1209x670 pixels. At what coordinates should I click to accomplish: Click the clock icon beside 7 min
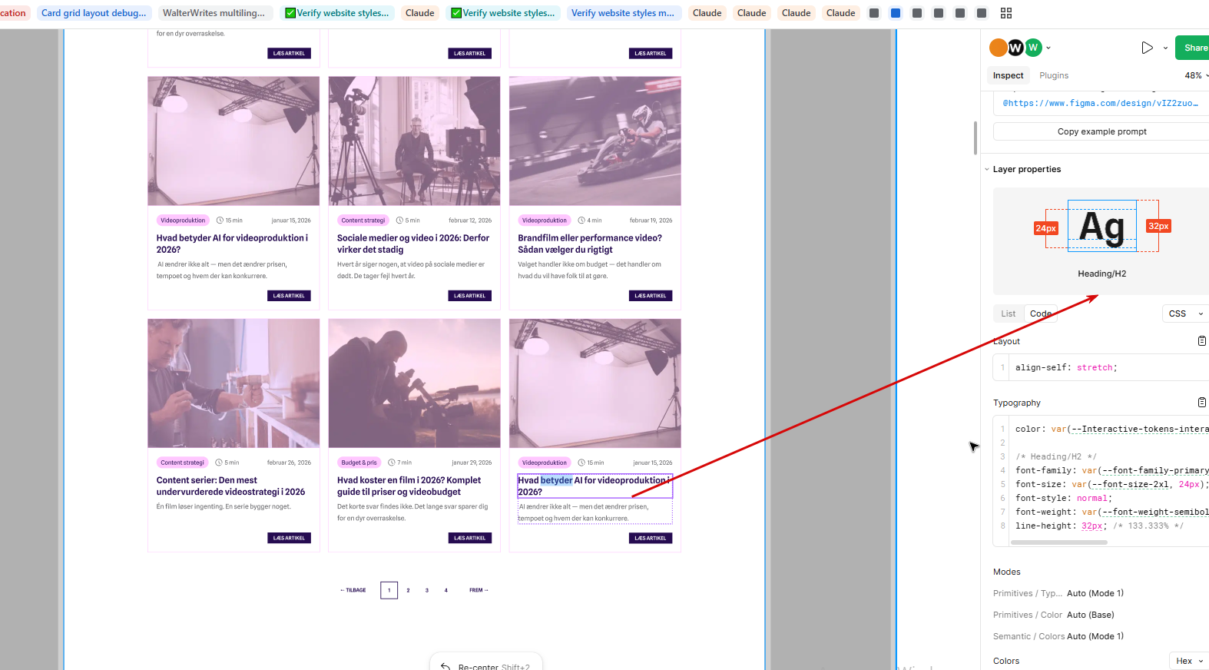pyautogui.click(x=392, y=463)
